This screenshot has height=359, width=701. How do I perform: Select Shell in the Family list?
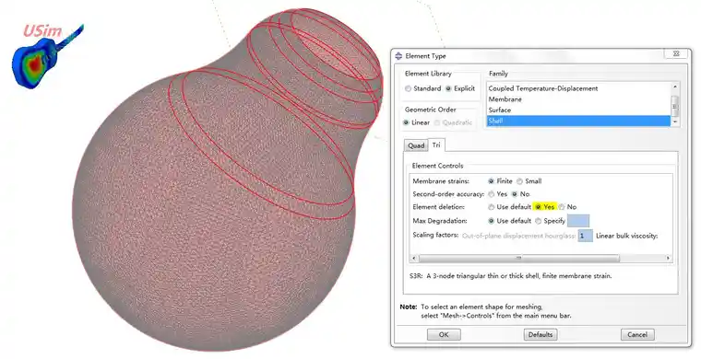pos(578,121)
